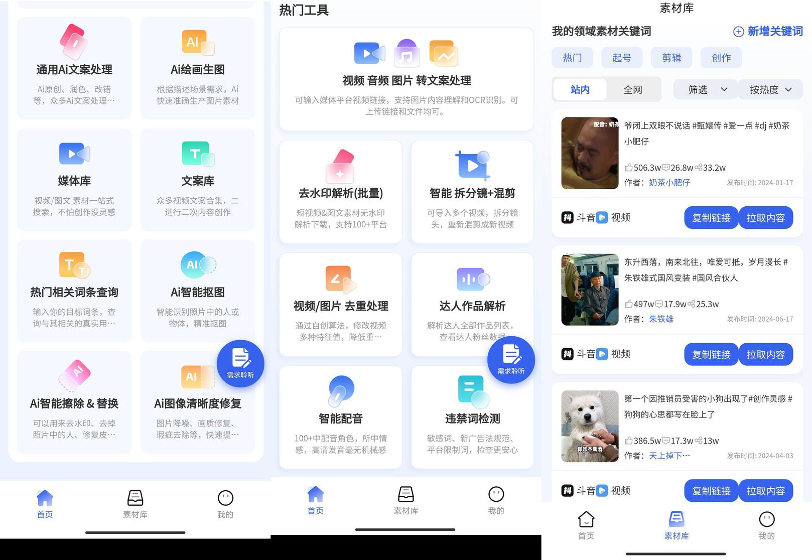Open the 视频/图片 去重处理 icon
This screenshot has height=560, width=812.
point(341,279)
